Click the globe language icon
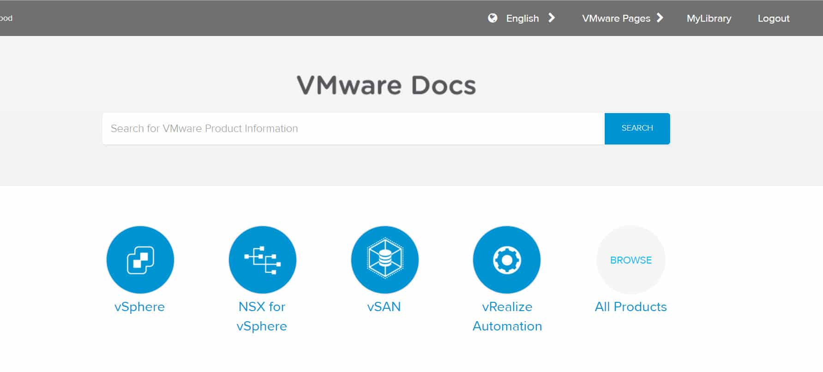823x372 pixels. pyautogui.click(x=493, y=18)
